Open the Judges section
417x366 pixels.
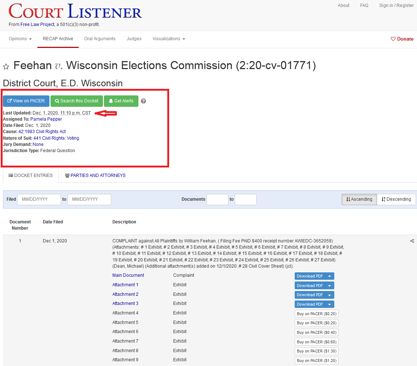pos(134,39)
